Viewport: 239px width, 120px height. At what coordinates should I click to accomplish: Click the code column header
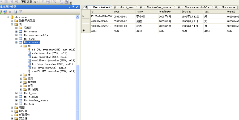click(124, 12)
